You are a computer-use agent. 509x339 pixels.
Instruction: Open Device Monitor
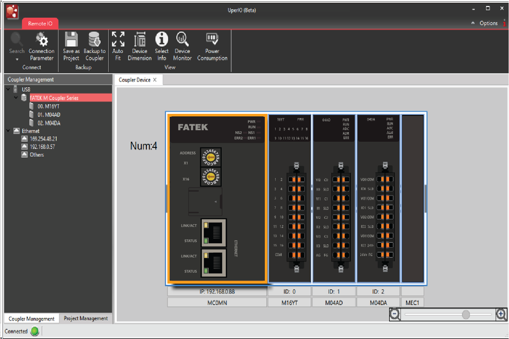click(x=182, y=46)
